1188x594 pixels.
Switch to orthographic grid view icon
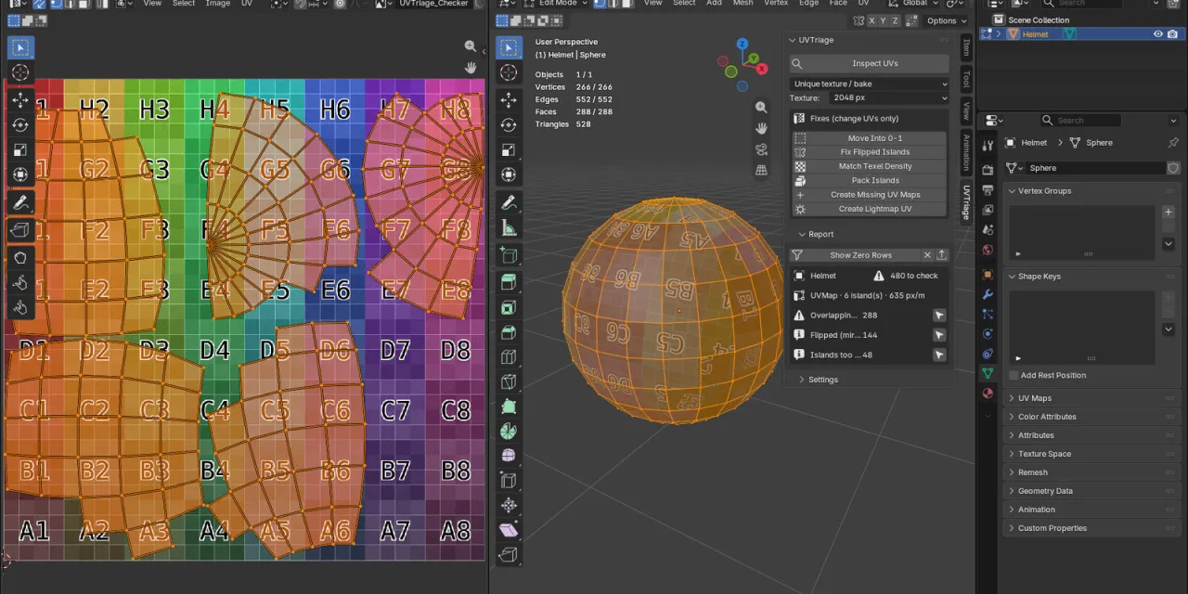761,170
